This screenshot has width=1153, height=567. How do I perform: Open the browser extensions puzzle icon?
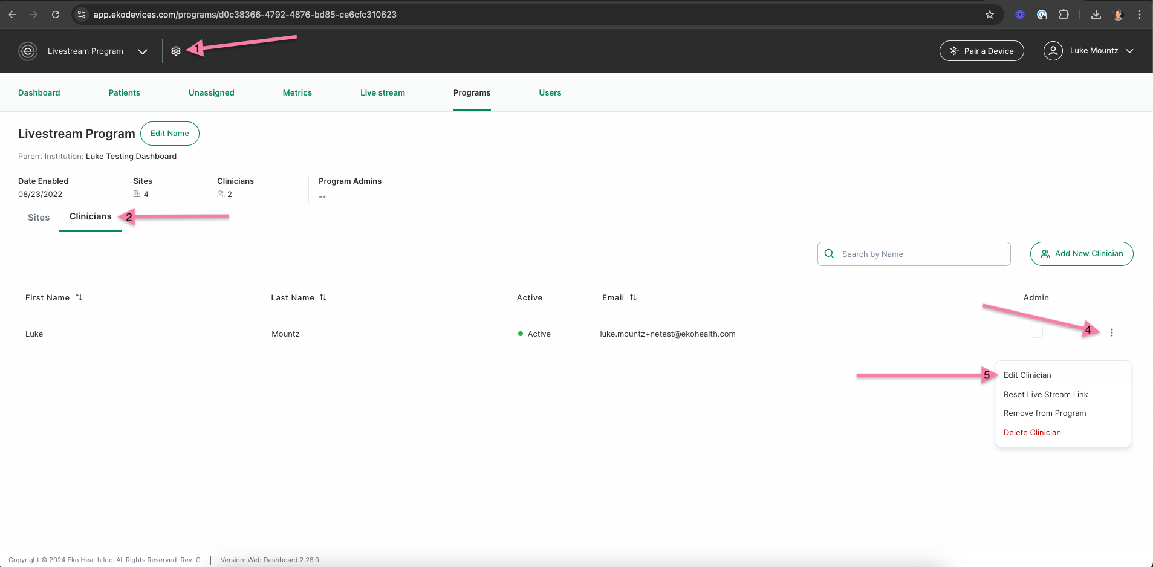1064,15
